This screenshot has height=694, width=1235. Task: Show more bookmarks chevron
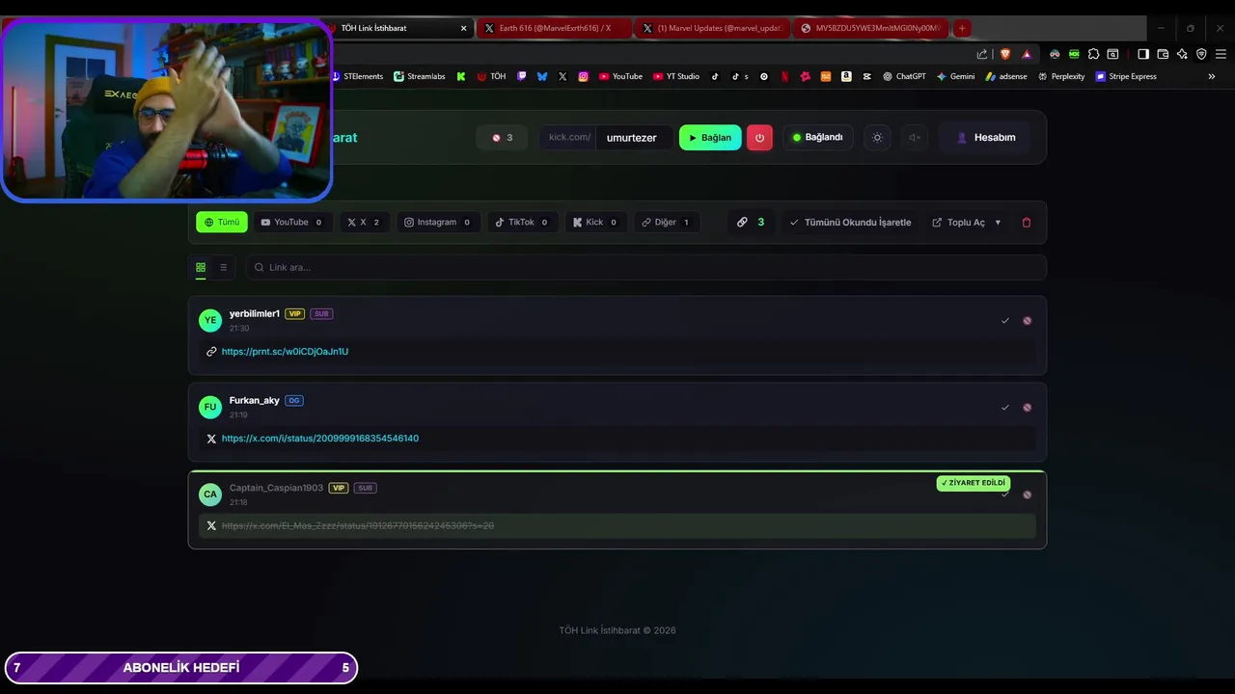[x=1212, y=76]
